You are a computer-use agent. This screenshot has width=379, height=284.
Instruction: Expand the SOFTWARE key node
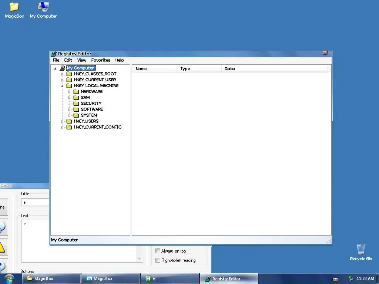(69, 109)
